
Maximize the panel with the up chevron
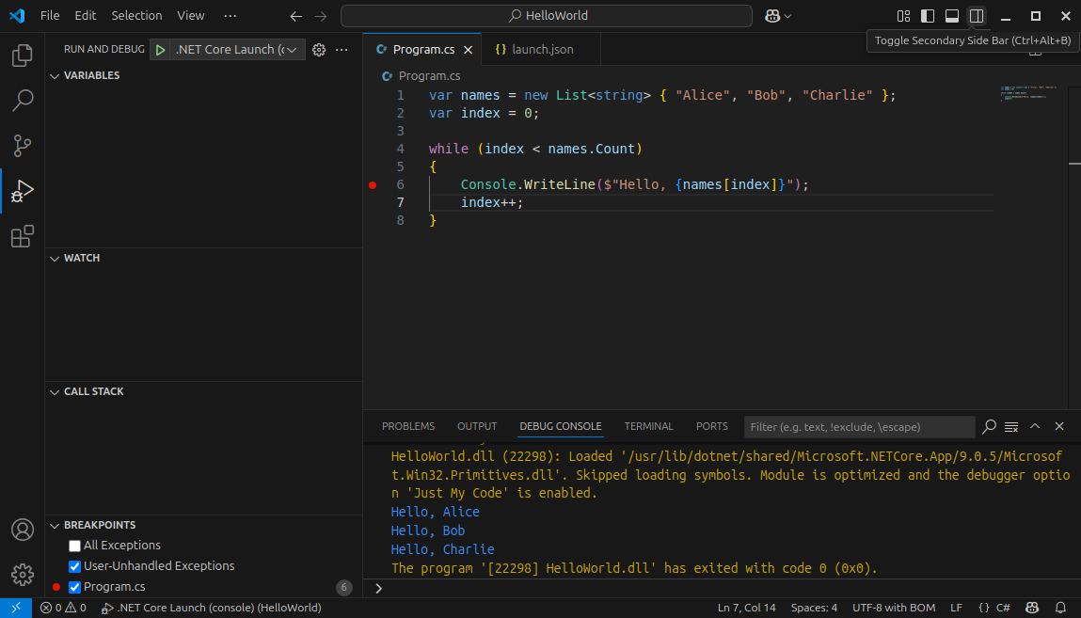[1035, 426]
